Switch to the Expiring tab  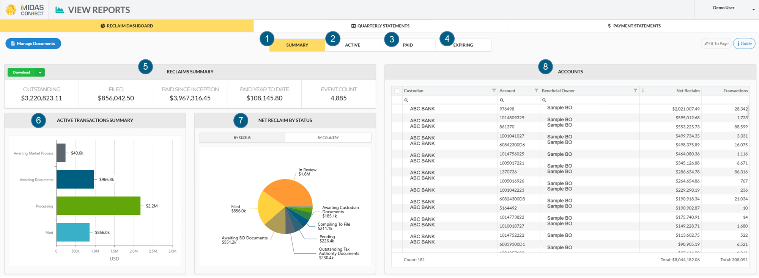463,45
